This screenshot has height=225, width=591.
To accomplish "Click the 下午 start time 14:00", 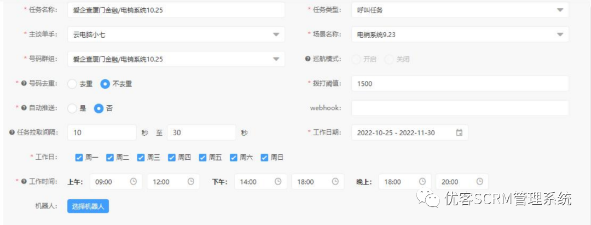I will (260, 182).
